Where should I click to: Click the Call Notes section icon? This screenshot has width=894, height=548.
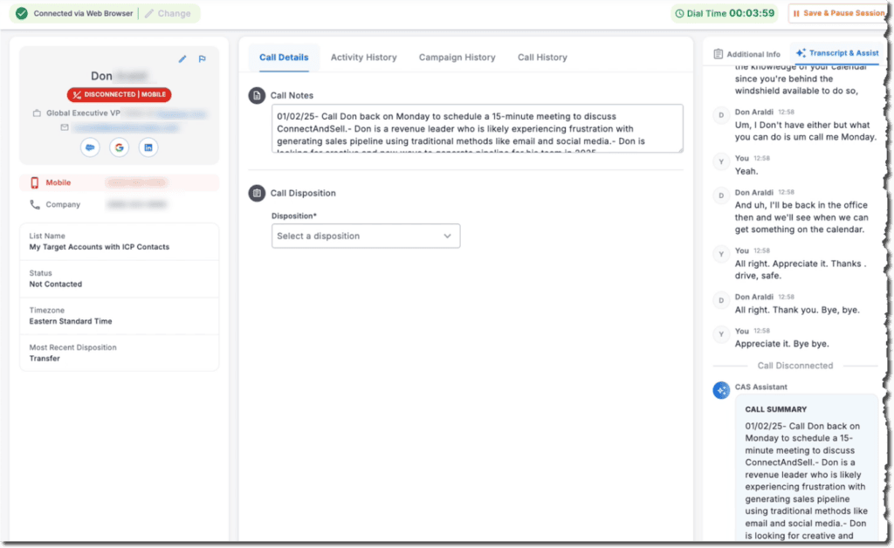click(x=257, y=95)
